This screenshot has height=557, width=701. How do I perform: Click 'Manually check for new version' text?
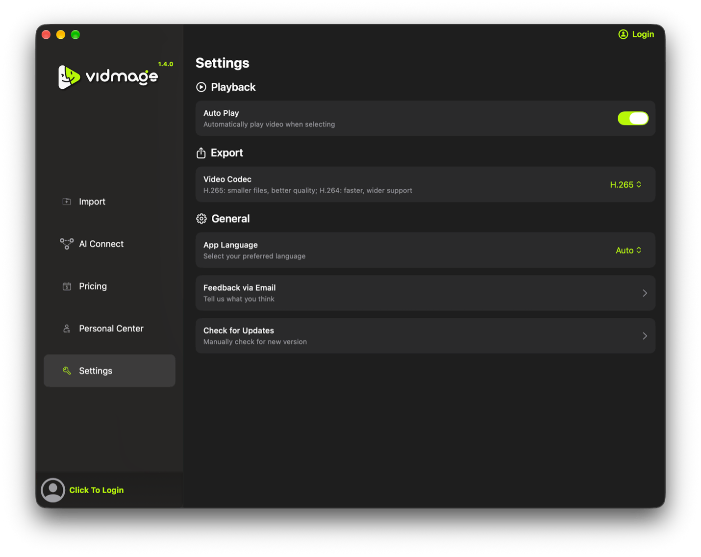point(255,342)
